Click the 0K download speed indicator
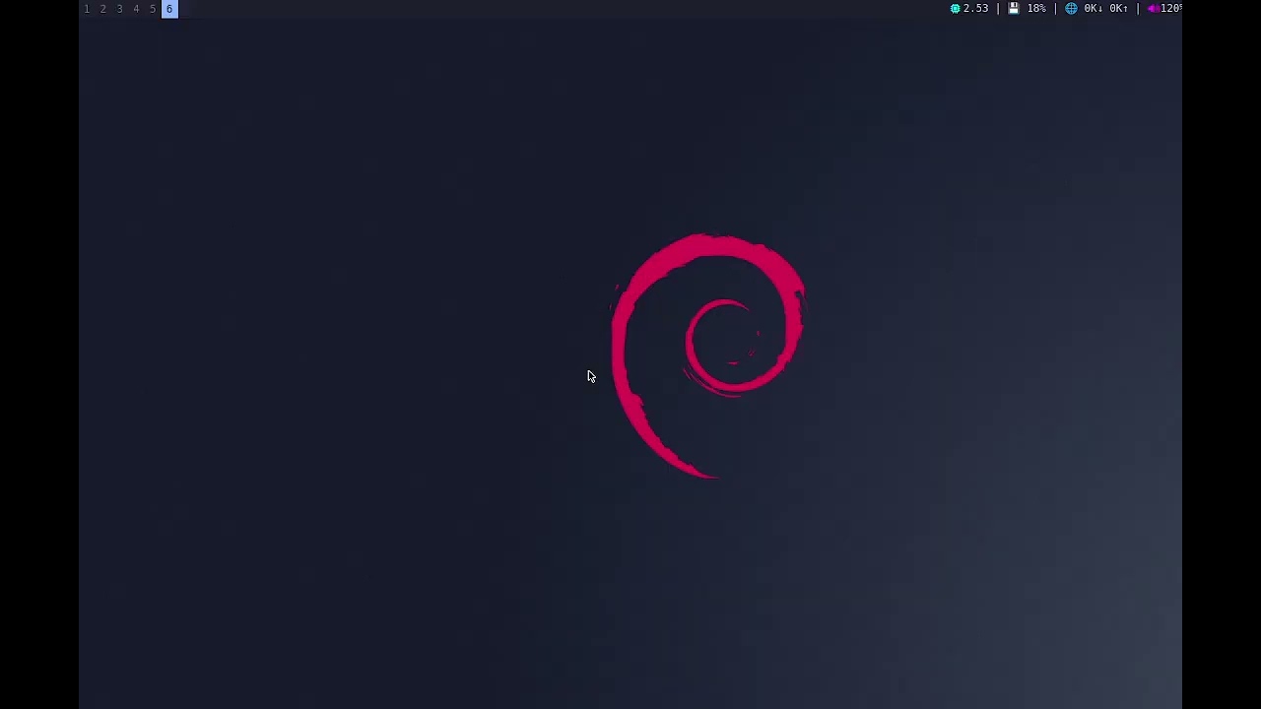Viewport: 1261px width, 709px height. click(1094, 9)
